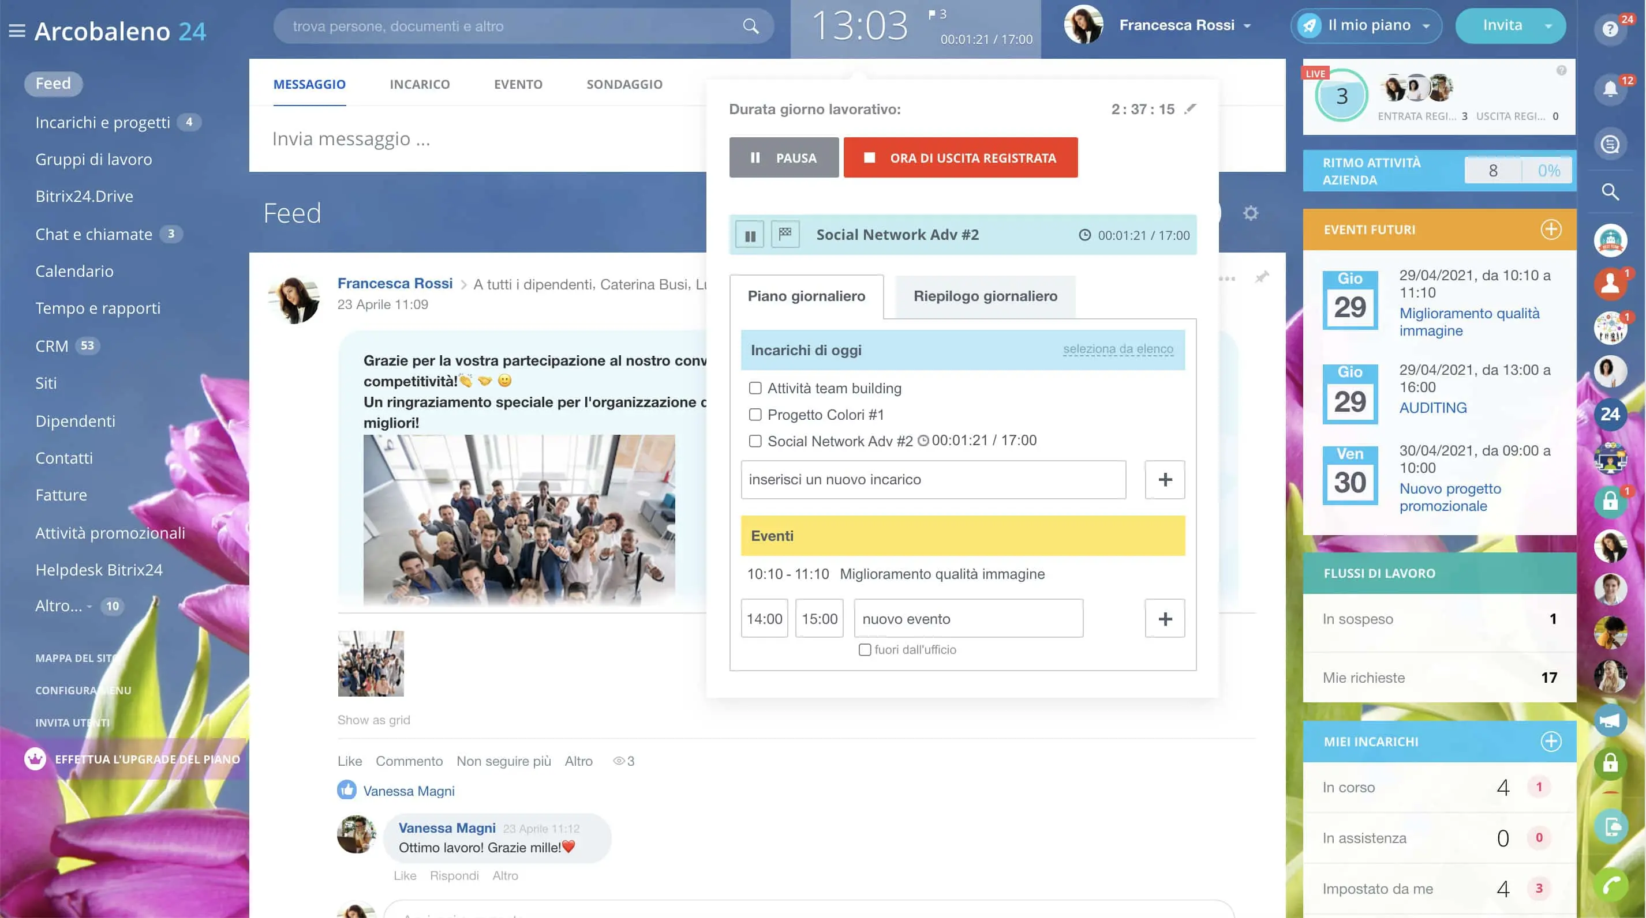Click the nuovo evento input field
Viewport: 1646px width, 918px height.
(x=968, y=619)
